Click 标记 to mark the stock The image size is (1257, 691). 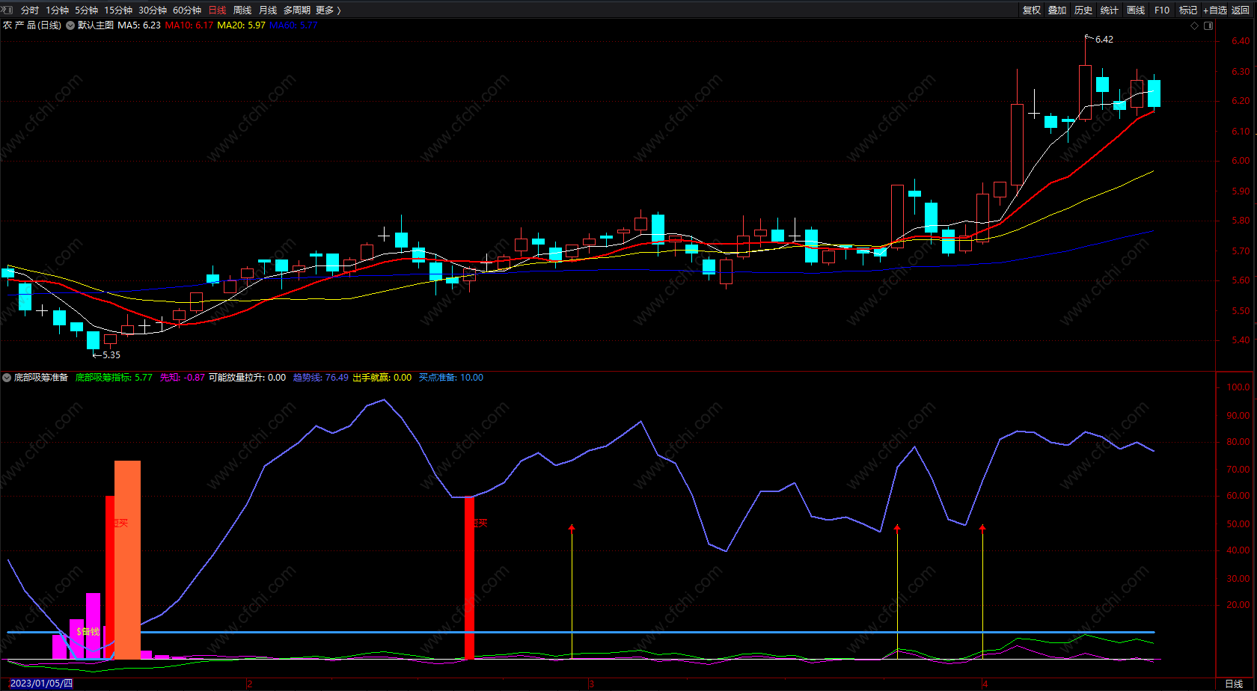click(x=1188, y=10)
